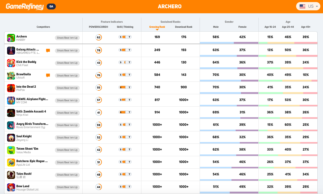Click Angry Birds' Age 25-44 value 60%

(x=288, y=125)
